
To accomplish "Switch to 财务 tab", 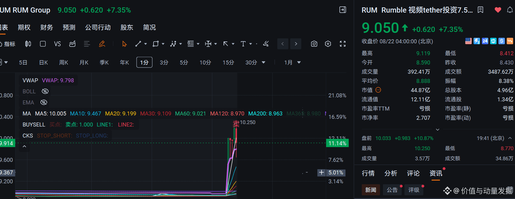I will tap(47, 27).
